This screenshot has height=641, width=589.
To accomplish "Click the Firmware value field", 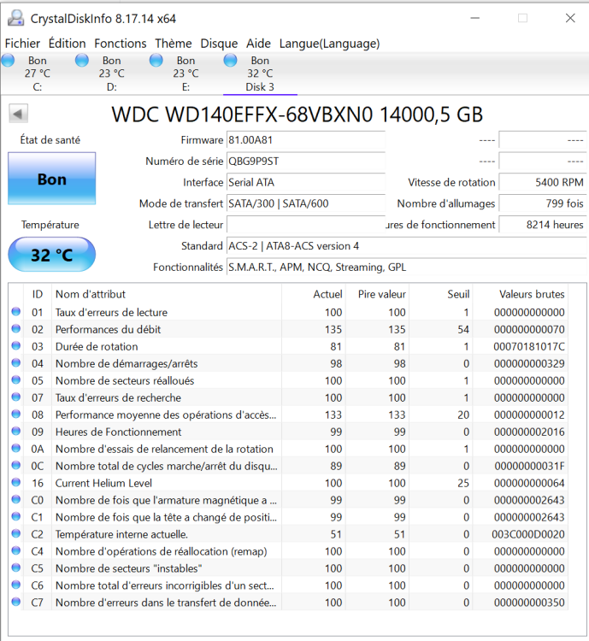I will 305,139.
